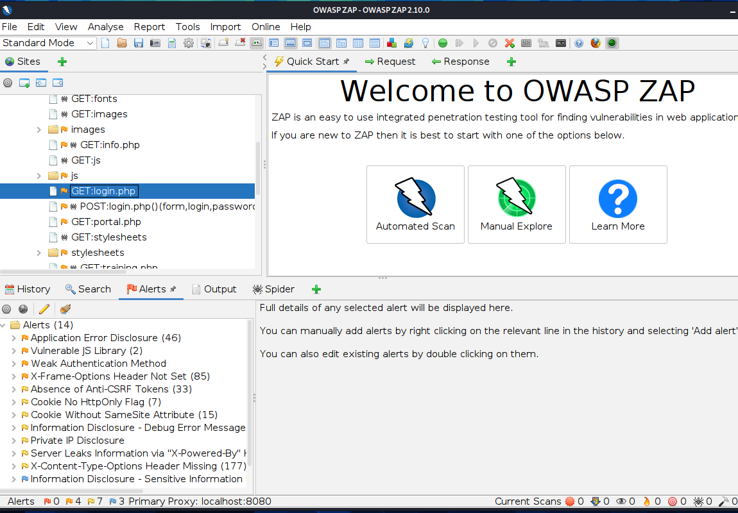The height and width of the screenshot is (513, 738).
Task: Select GET:info.php in Sites tree
Action: click(110, 145)
